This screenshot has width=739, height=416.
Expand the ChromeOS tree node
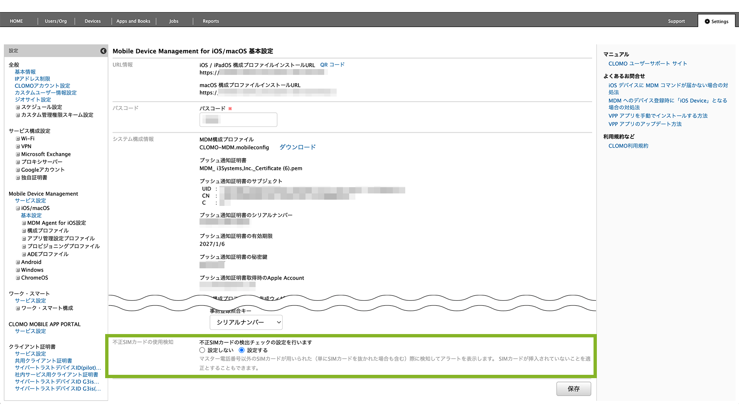[18, 278]
